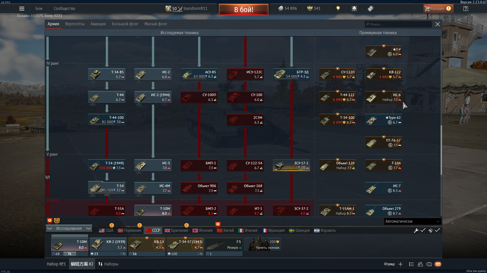Click the light bulb hints icon
Screen dimensions: 487x273
click(x=338, y=9)
